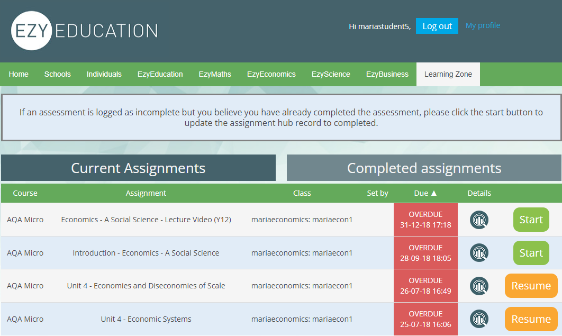Open the Schools menu
562x336 pixels.
coord(57,74)
